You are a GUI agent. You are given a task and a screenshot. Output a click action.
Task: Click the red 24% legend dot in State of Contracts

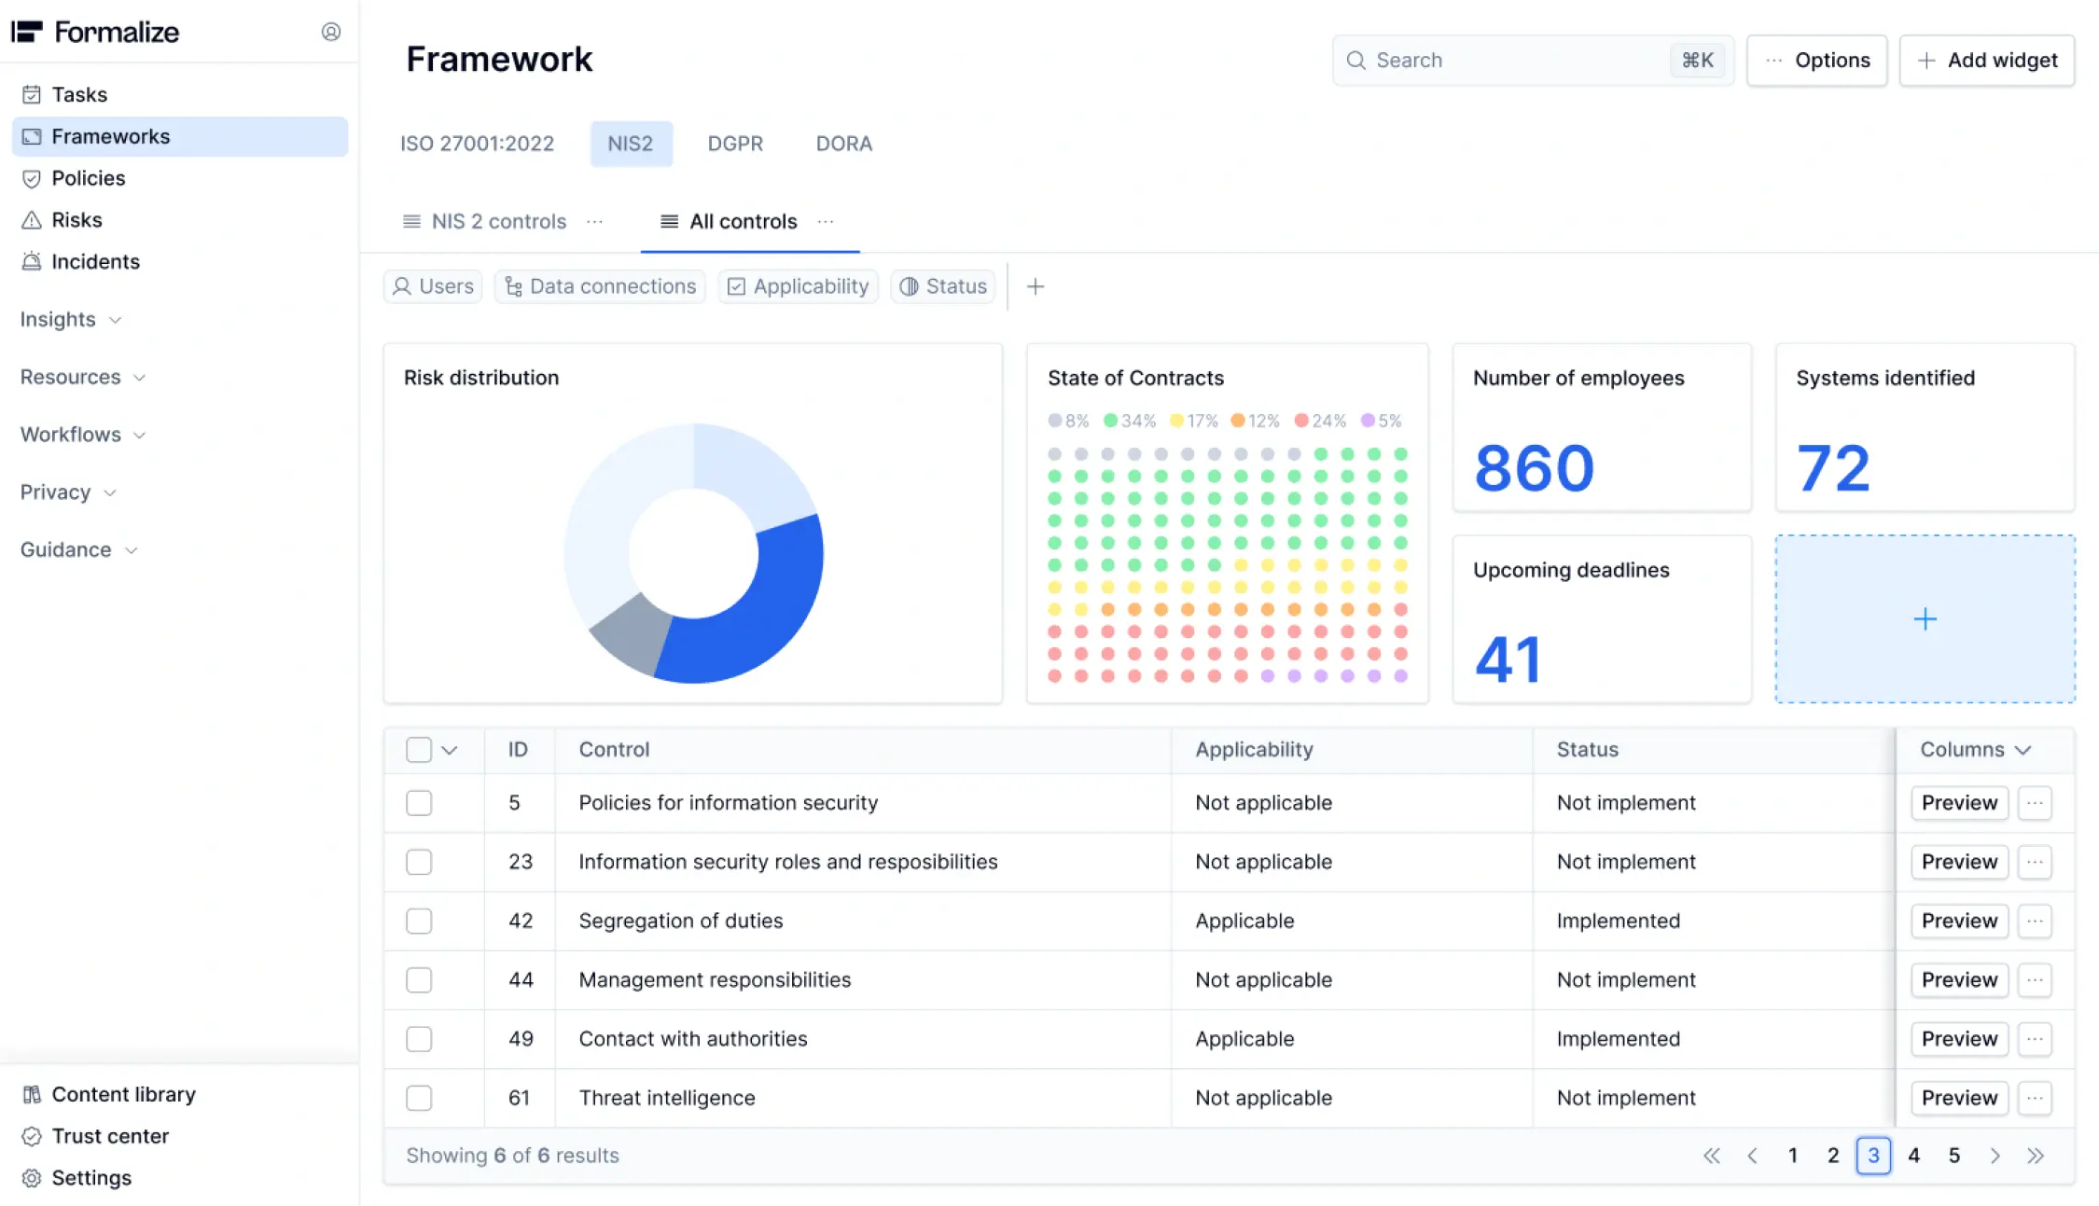click(x=1300, y=421)
